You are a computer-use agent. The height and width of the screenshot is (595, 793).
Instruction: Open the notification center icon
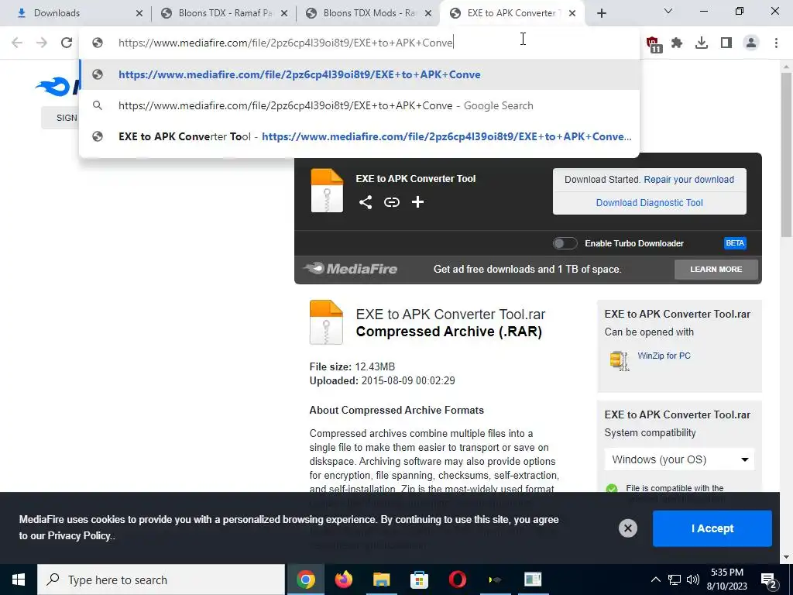coord(769,580)
